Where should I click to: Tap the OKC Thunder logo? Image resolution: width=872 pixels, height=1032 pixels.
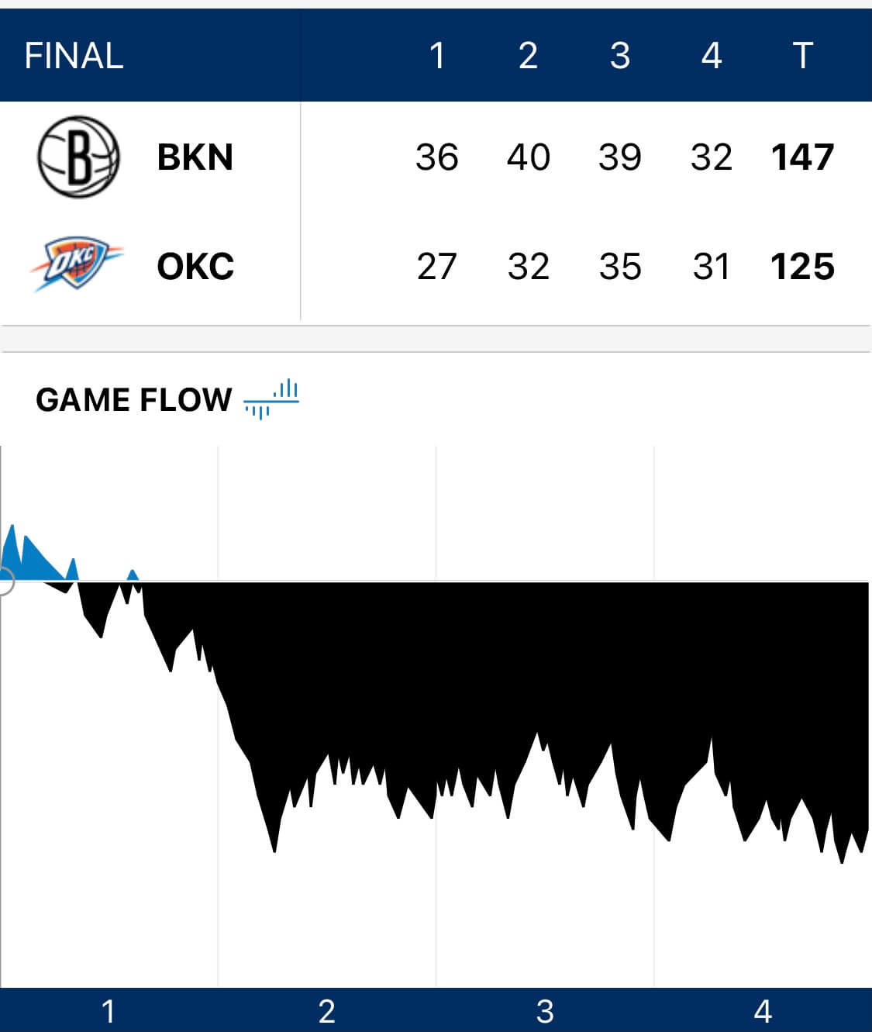point(76,265)
